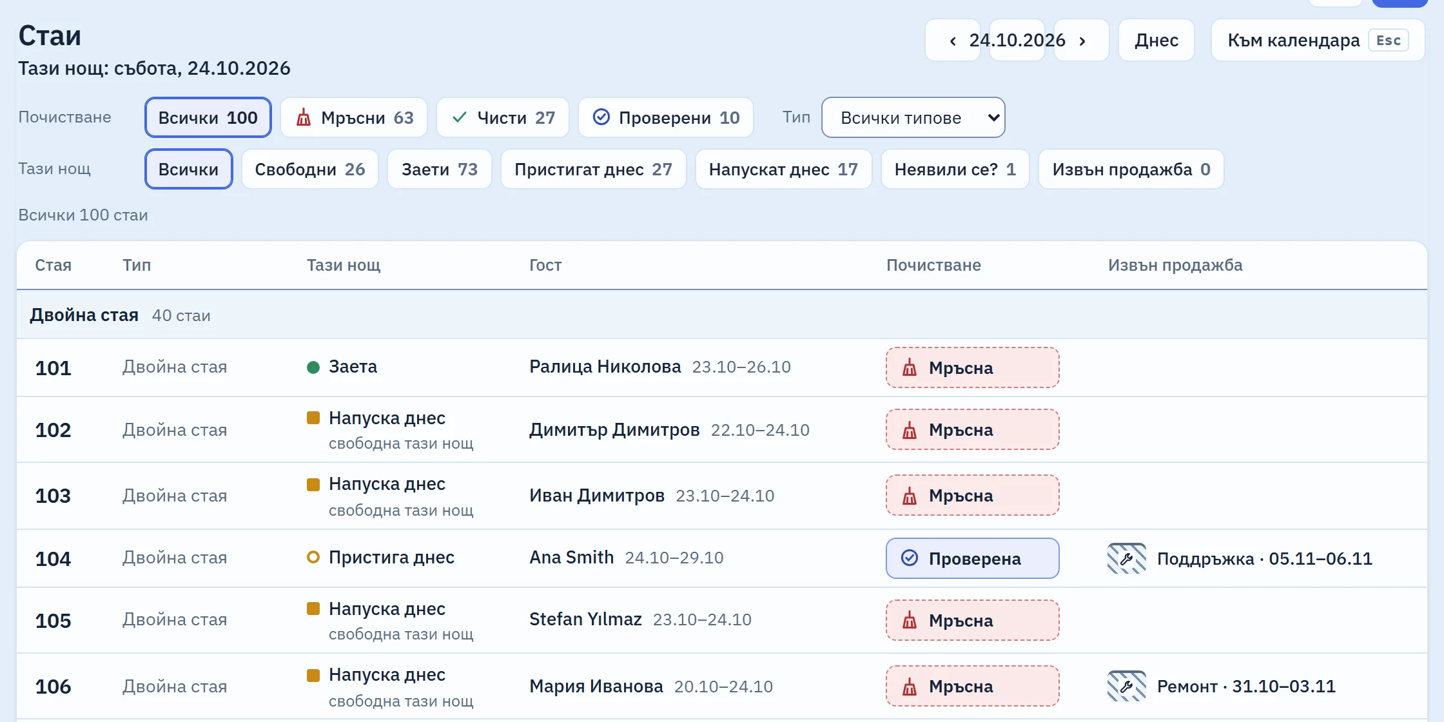Image resolution: width=1444 pixels, height=722 pixels.
Task: Click departing square marker for room 102
Action: coord(313,418)
